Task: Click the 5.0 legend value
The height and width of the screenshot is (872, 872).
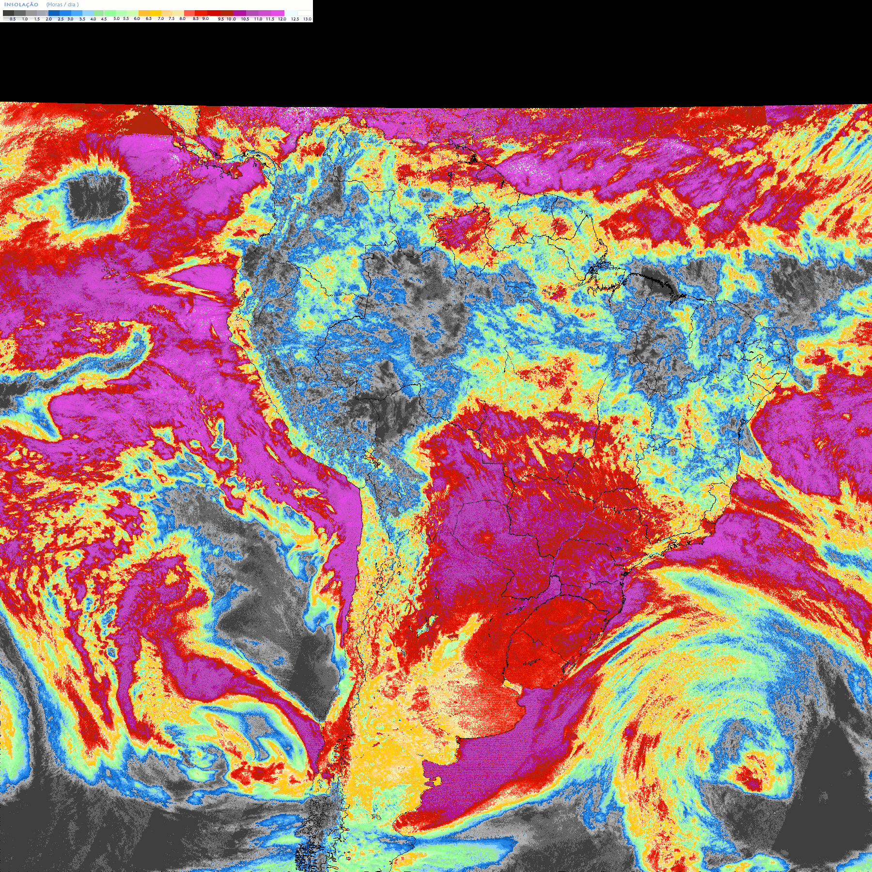Action: 116,18
